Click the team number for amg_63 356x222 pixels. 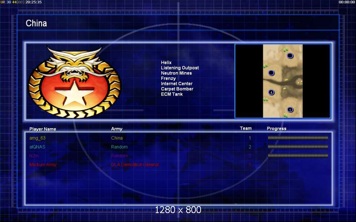click(x=250, y=138)
